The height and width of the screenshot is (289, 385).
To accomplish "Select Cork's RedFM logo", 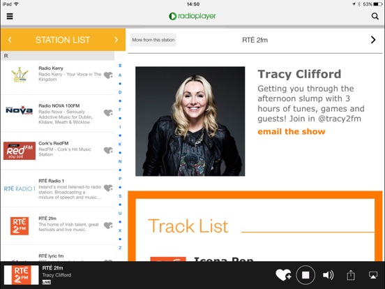I will [x=20, y=151].
